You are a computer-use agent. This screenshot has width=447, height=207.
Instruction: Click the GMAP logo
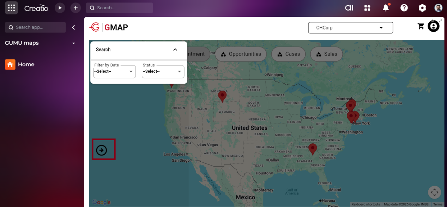109,27
